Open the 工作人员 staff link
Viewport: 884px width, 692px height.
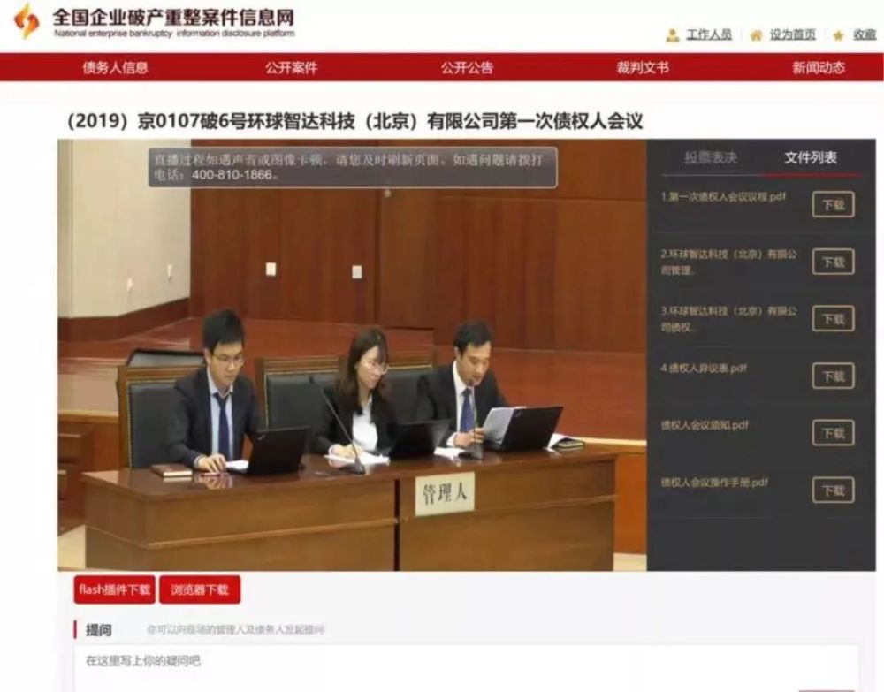[x=709, y=35]
